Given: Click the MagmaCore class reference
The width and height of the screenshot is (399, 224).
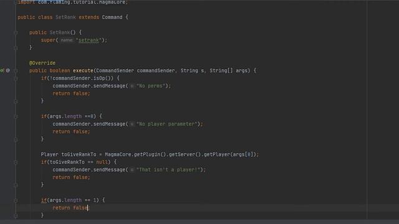Looking at the screenshot, I should point(118,154).
